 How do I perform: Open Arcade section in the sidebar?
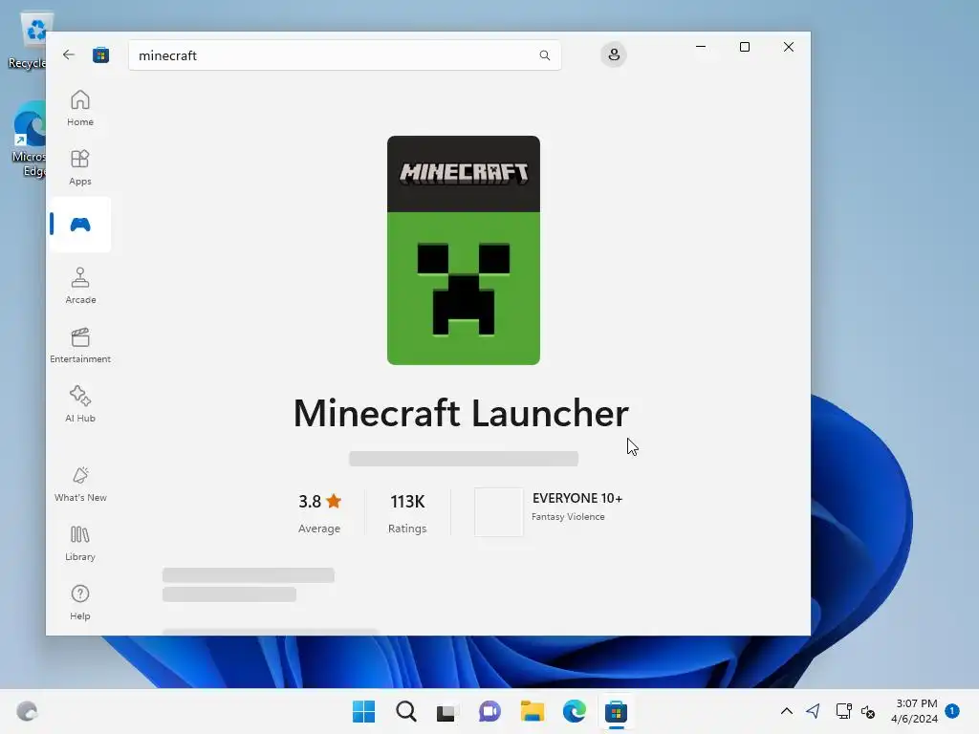pos(80,286)
